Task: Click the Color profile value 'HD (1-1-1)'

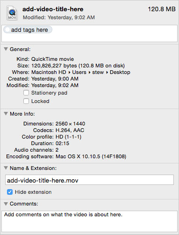Action: click(68, 137)
